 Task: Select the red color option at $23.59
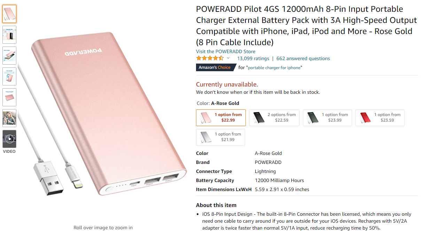click(380, 118)
